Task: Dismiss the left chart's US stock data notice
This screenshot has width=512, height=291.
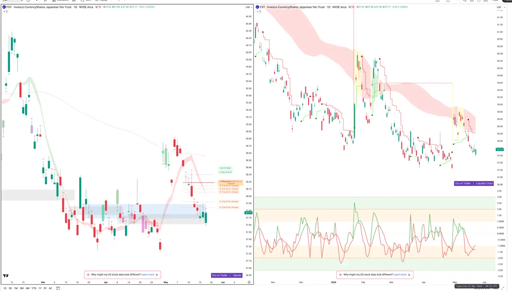Action: coord(157,275)
